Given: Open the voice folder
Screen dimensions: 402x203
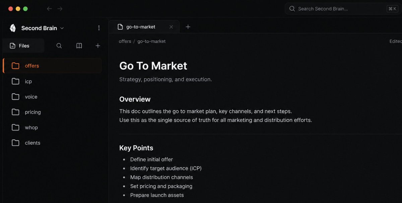Looking at the screenshot, I should pyautogui.click(x=52, y=97).
